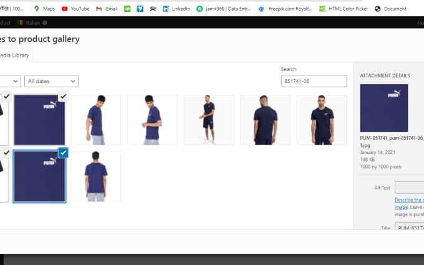Open the bookmark icon left of LinkedIn
The width and height of the screenshot is (424, 265).
[153, 9]
